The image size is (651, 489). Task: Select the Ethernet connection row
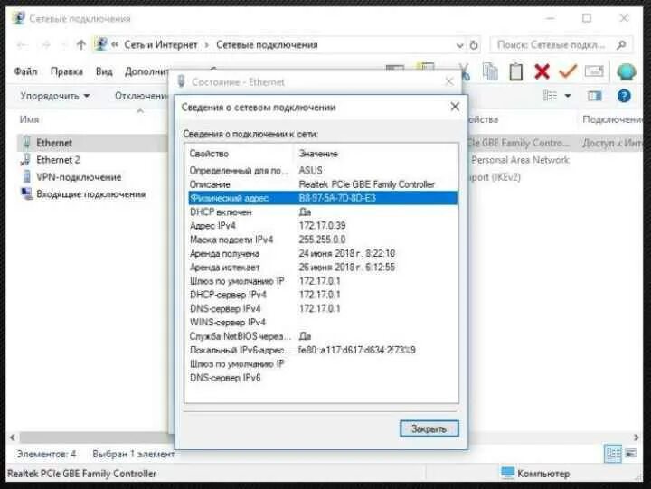[x=91, y=143]
